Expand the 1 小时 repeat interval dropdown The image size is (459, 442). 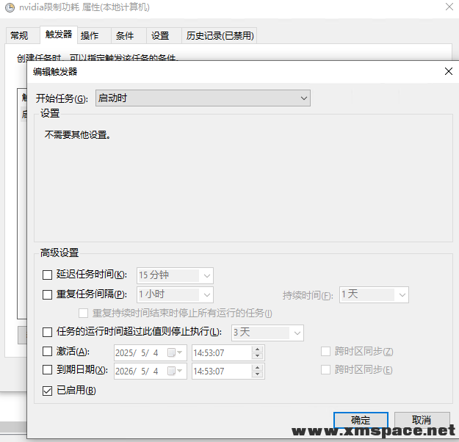[175, 294]
